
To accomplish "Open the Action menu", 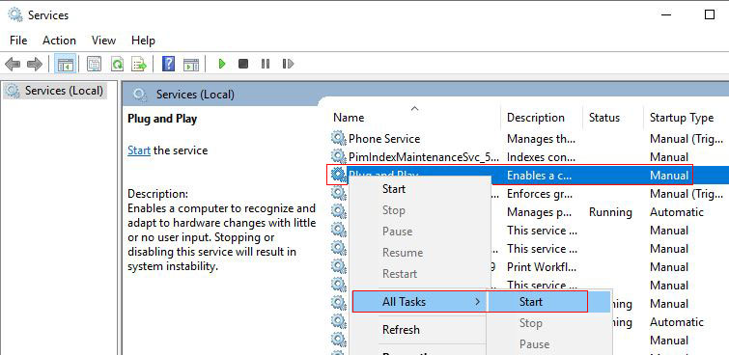I will 59,41.
